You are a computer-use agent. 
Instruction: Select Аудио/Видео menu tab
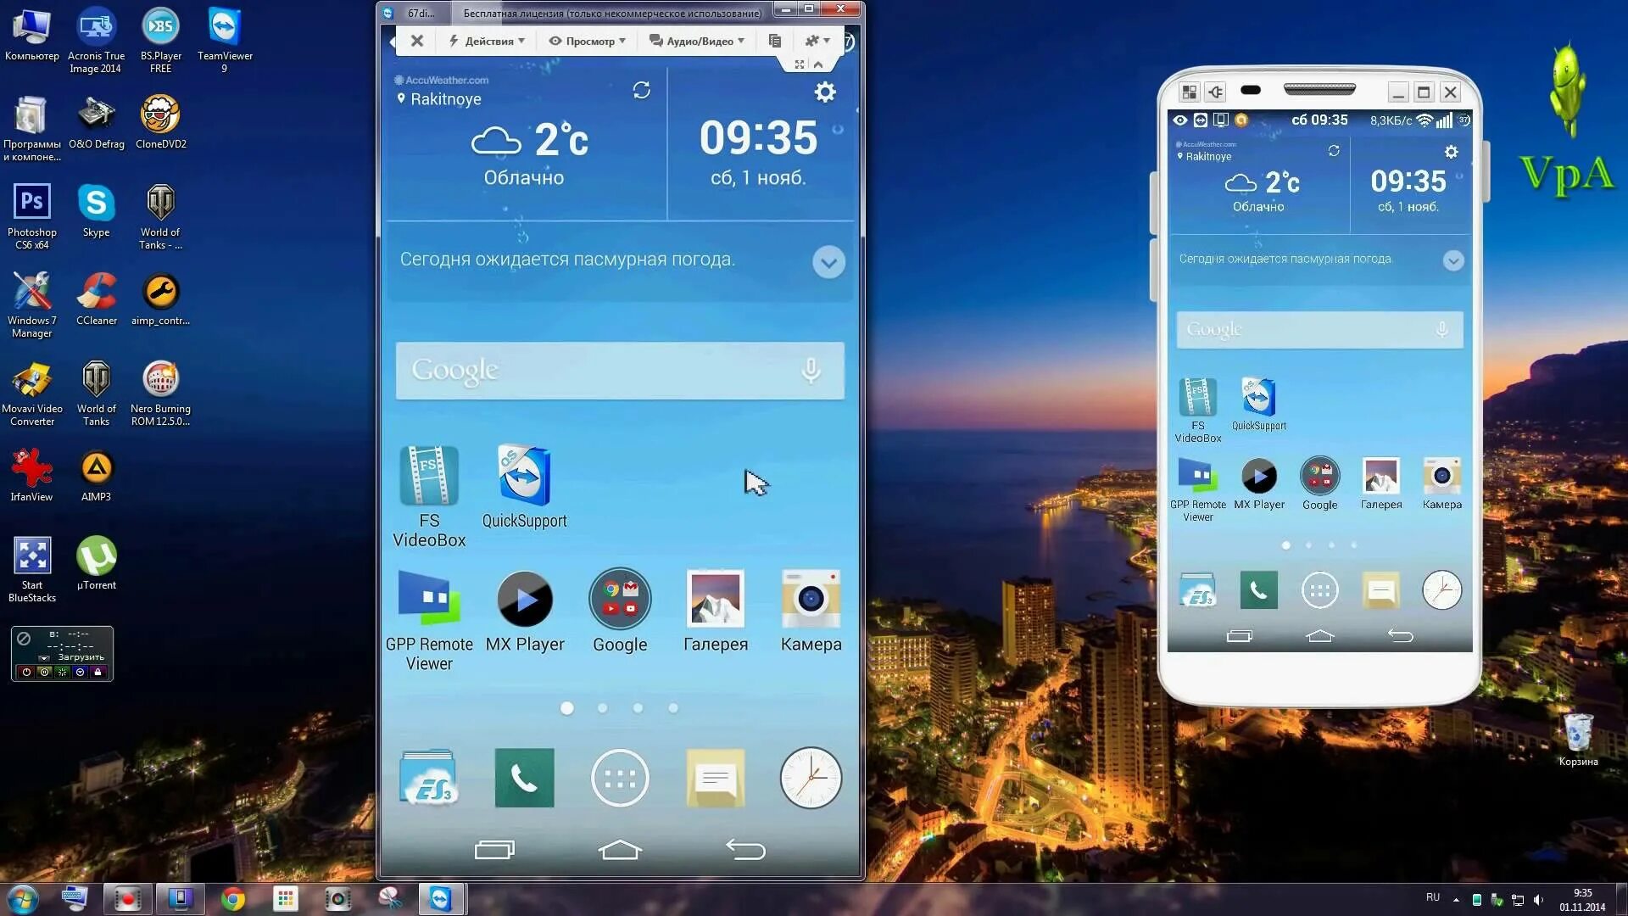pos(695,42)
